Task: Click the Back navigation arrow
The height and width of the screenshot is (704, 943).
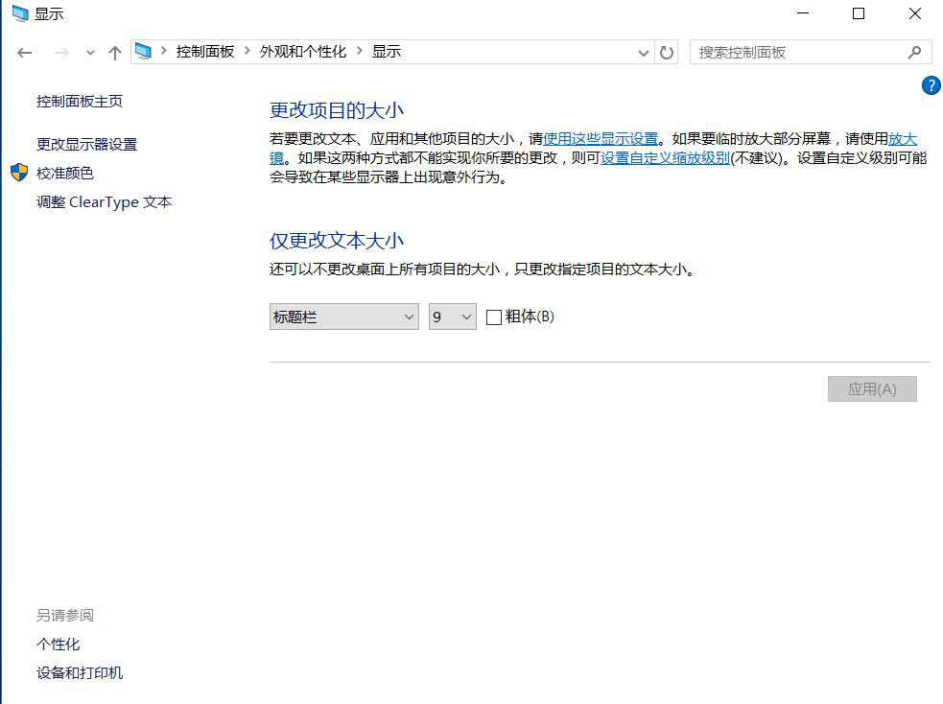Action: [x=25, y=53]
